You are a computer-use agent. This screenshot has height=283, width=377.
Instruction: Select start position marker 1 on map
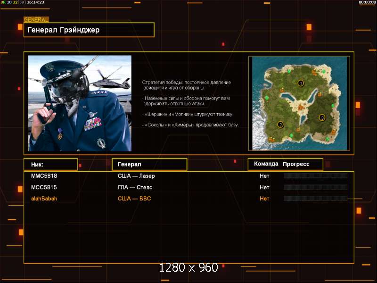pyautogui.click(x=301, y=83)
